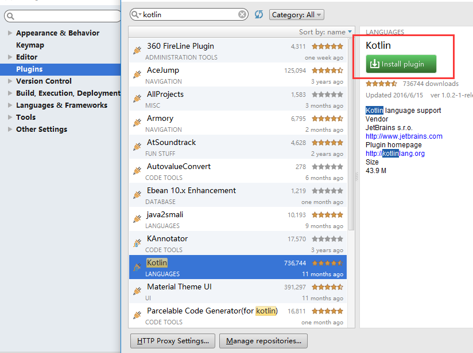Select the Armory plugin row
473x353 pixels.
click(238, 123)
